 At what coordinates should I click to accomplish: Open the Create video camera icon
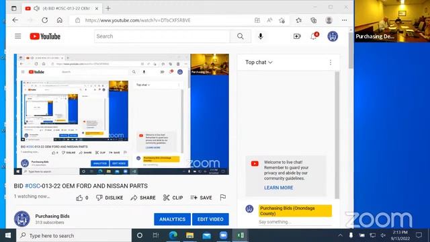tap(297, 36)
